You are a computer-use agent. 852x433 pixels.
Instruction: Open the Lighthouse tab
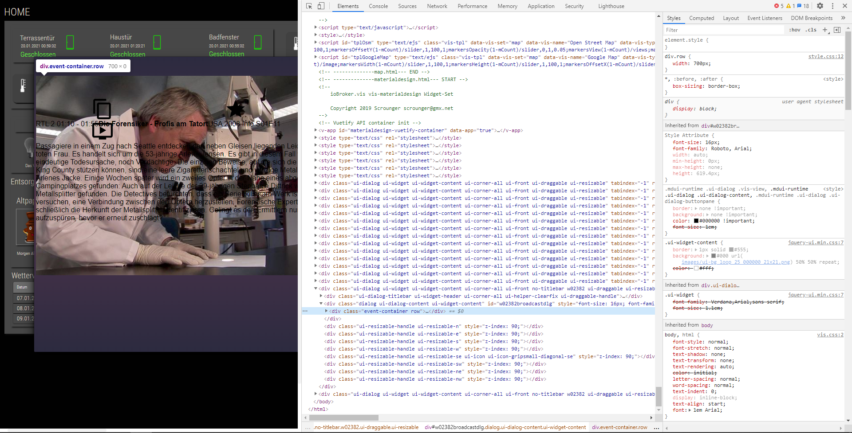coord(611,6)
